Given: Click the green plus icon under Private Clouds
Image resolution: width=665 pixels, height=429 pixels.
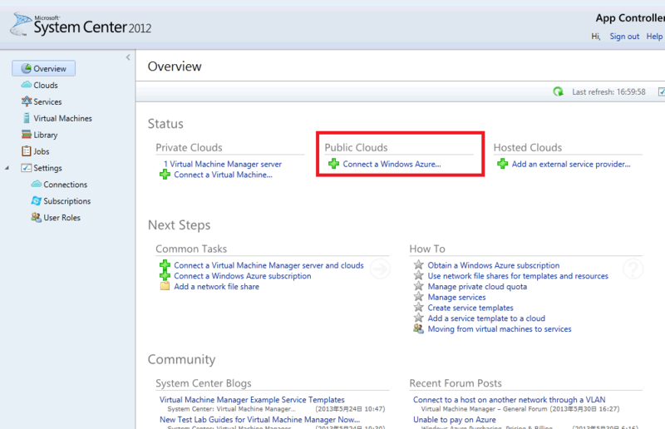Looking at the screenshot, I should [165, 175].
